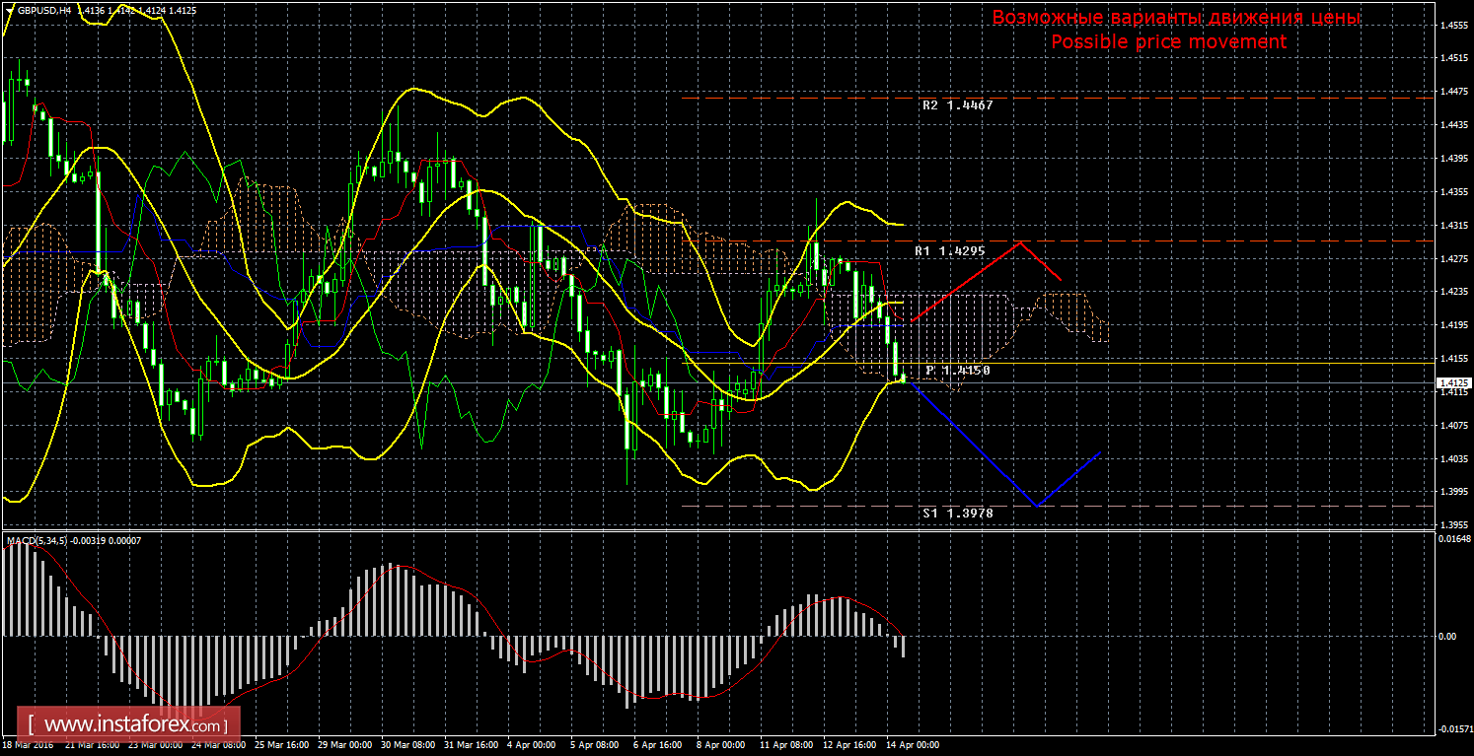Screen dimensions: 1474x756
Task: Click the 29 Mar 00:00 time label
Action: click(x=345, y=746)
